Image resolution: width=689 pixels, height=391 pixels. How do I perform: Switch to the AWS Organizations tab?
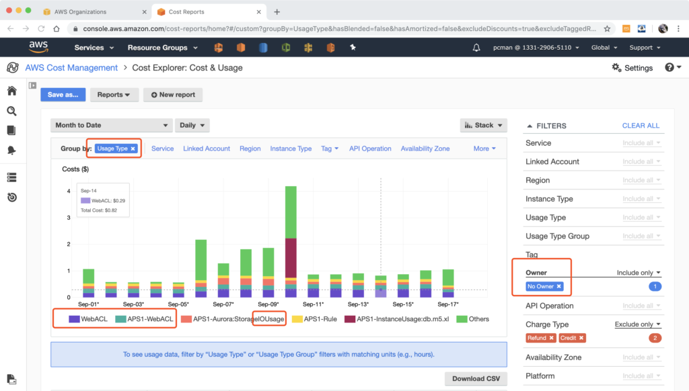point(94,12)
